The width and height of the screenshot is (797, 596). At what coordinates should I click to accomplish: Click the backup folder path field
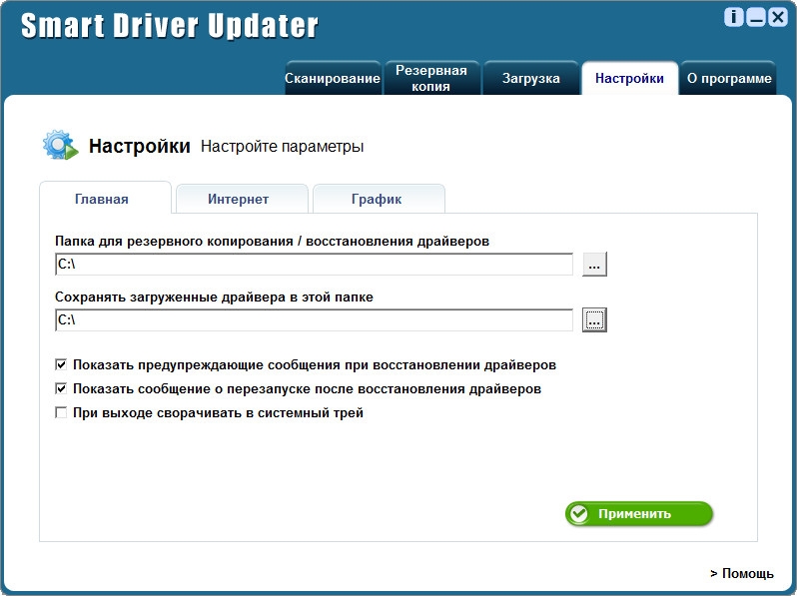coord(315,265)
